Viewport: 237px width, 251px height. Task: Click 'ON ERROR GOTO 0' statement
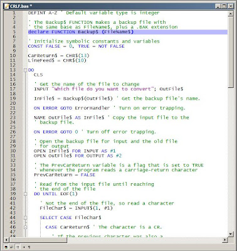[x=56, y=132]
